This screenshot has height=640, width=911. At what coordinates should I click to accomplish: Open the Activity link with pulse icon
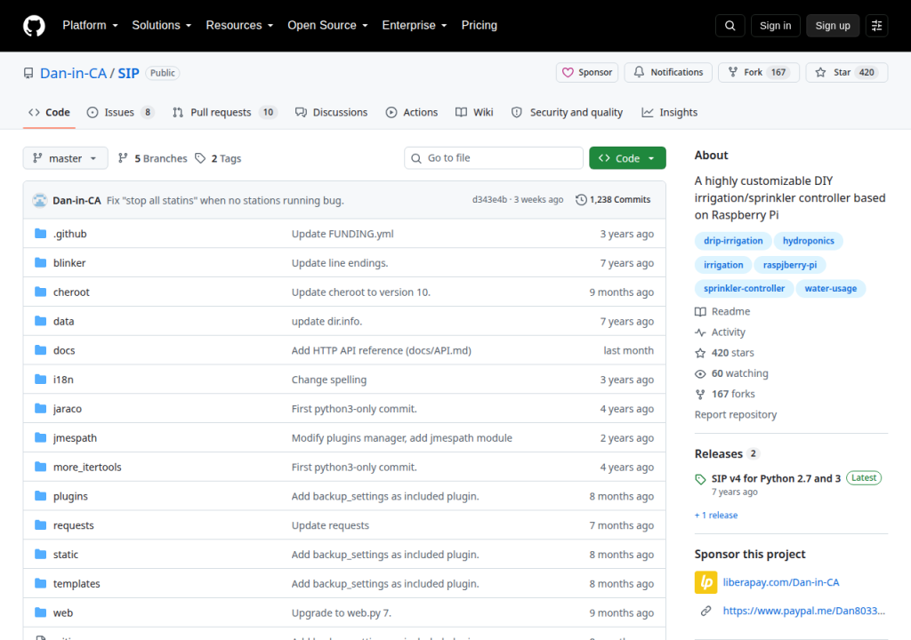point(720,332)
